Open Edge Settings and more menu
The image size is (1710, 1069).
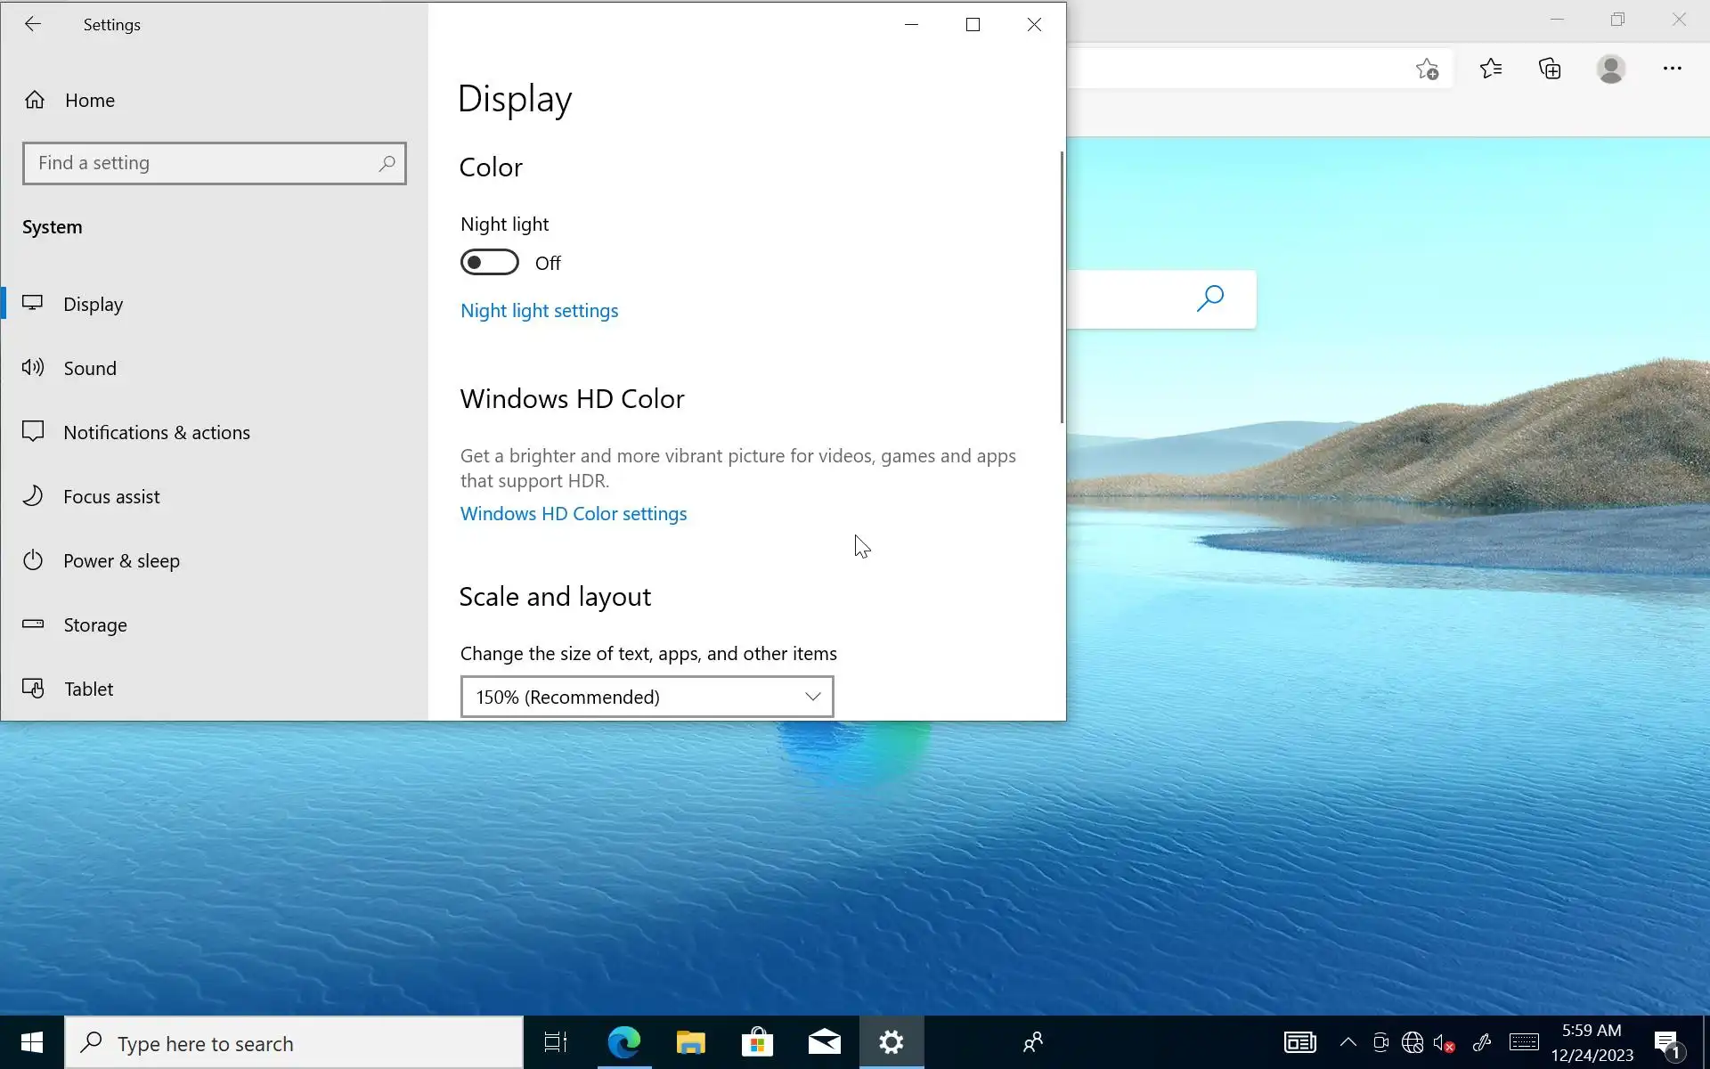coord(1672,69)
